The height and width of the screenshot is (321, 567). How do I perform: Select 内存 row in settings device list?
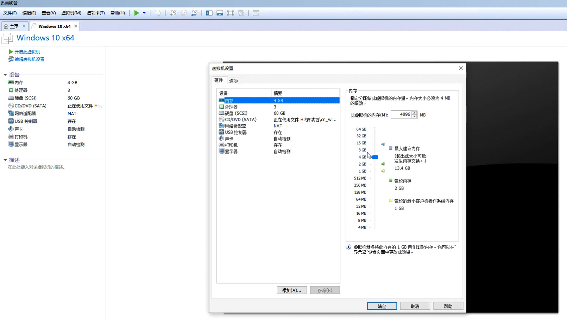[x=279, y=101]
